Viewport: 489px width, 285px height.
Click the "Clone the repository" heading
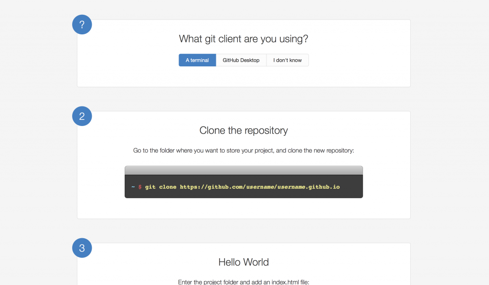click(244, 130)
